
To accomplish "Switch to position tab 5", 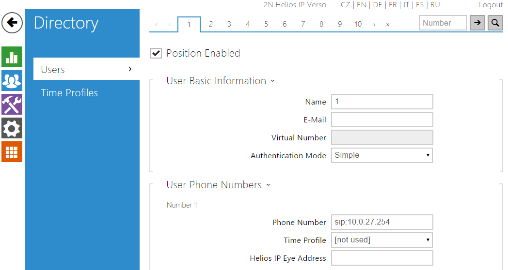I will pos(266,24).
